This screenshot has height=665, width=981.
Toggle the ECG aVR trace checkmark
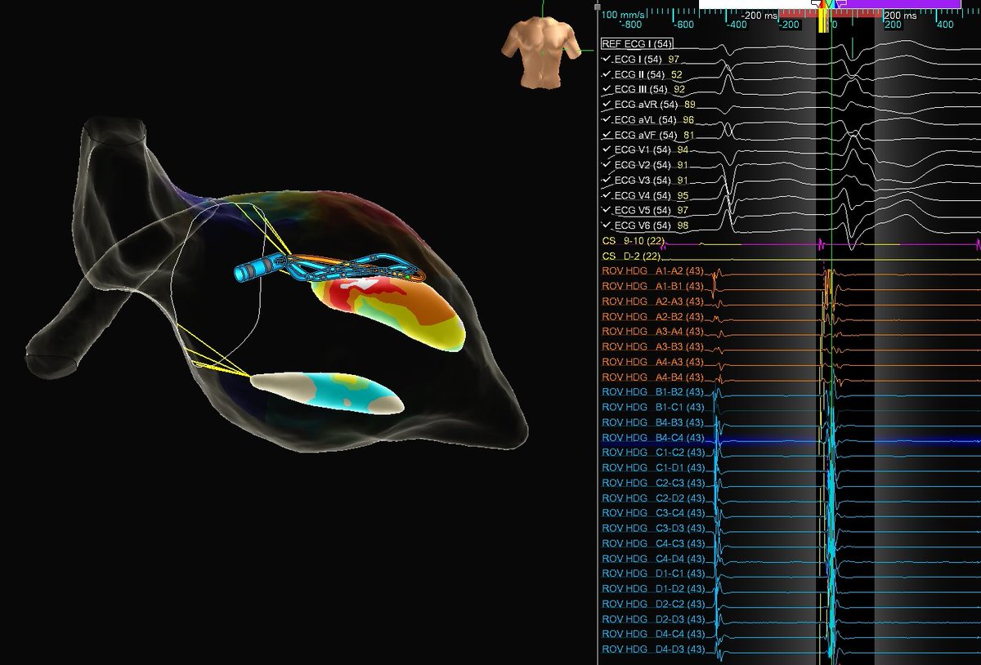tap(606, 105)
